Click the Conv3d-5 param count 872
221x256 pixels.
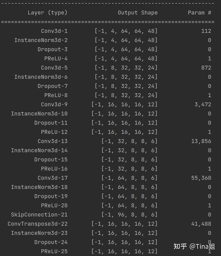[x=206, y=68]
